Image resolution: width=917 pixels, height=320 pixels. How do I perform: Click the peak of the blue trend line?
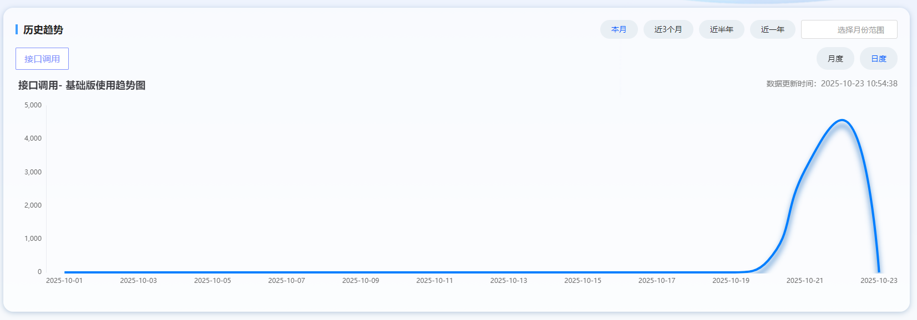[842, 120]
